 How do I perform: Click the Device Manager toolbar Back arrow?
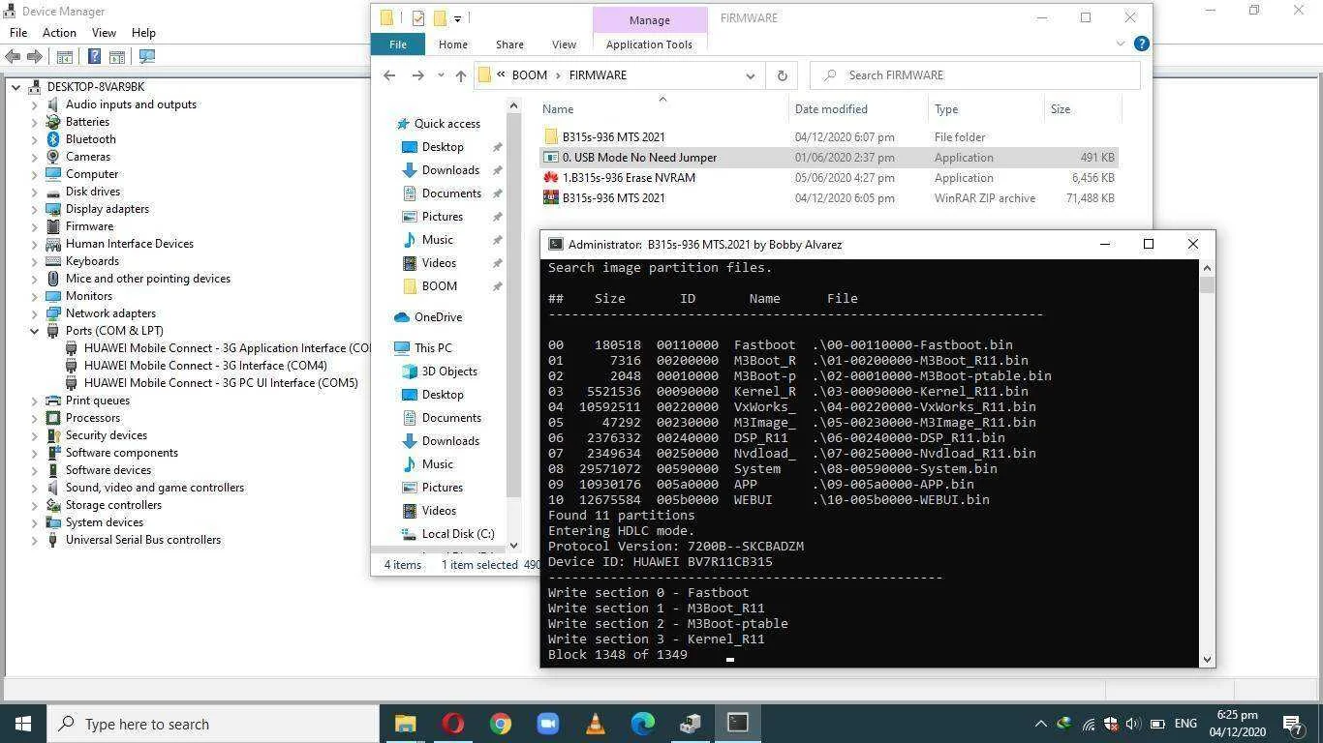[12, 57]
